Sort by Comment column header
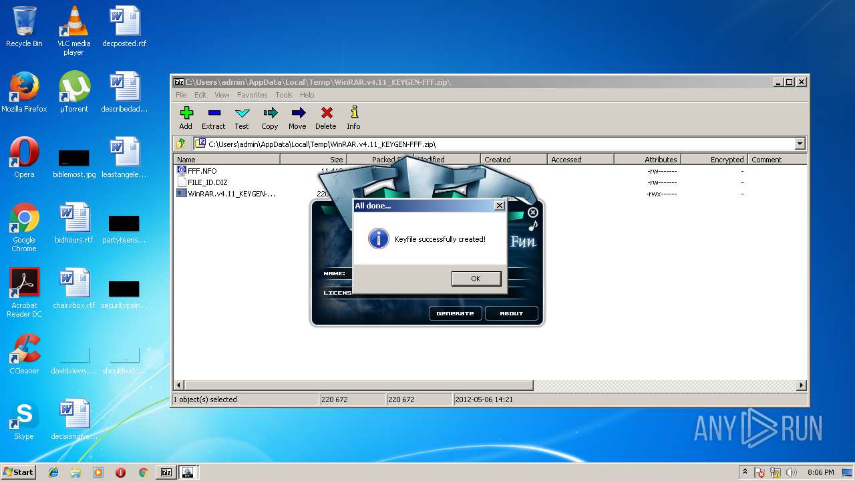 (x=777, y=160)
